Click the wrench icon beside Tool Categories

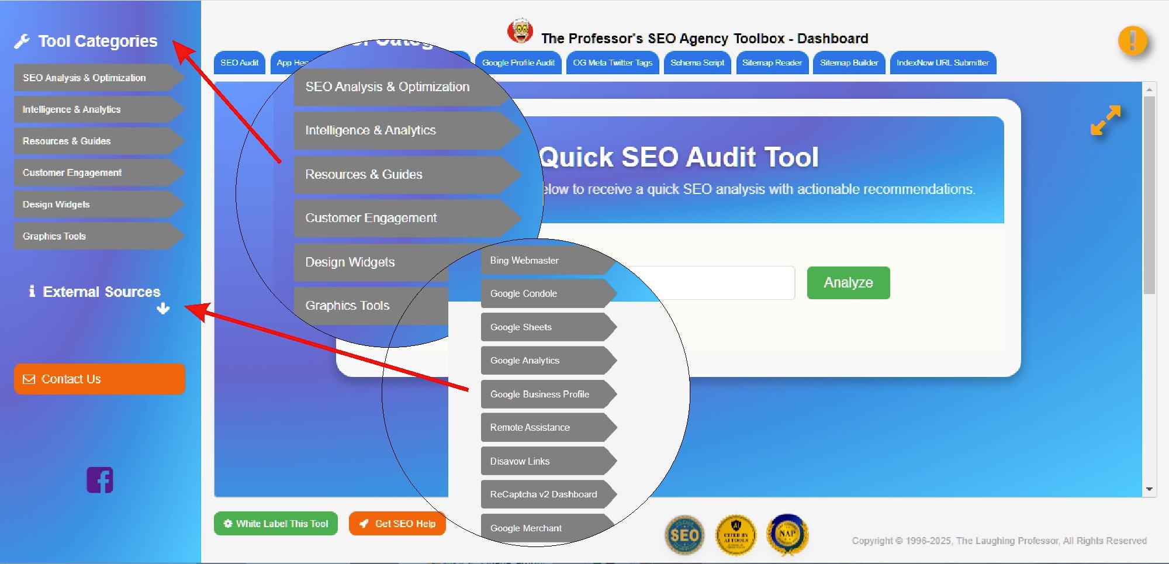(22, 41)
